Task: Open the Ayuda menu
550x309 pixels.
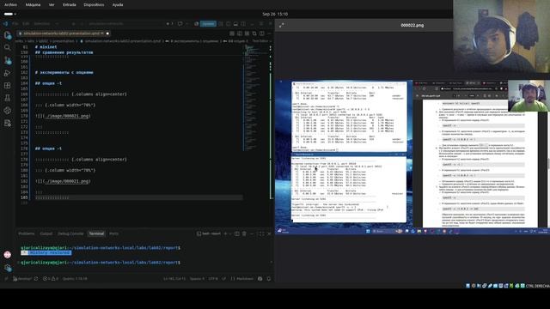Action: [x=118, y=5]
